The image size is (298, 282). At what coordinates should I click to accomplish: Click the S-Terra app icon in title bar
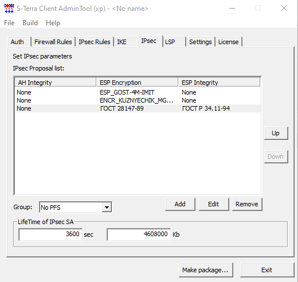[x=9, y=9]
